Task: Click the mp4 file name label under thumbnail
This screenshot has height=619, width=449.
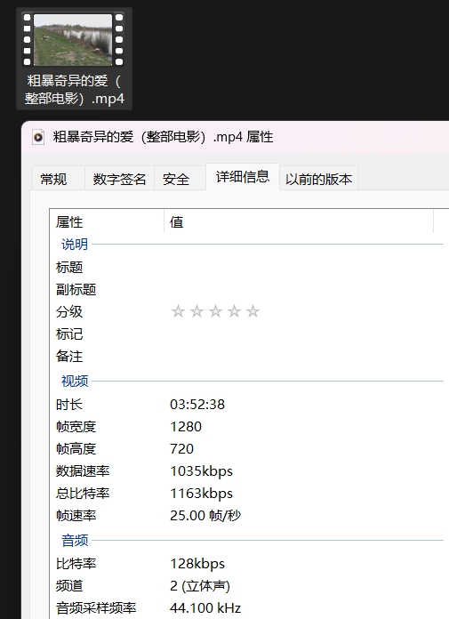Action: 74,90
